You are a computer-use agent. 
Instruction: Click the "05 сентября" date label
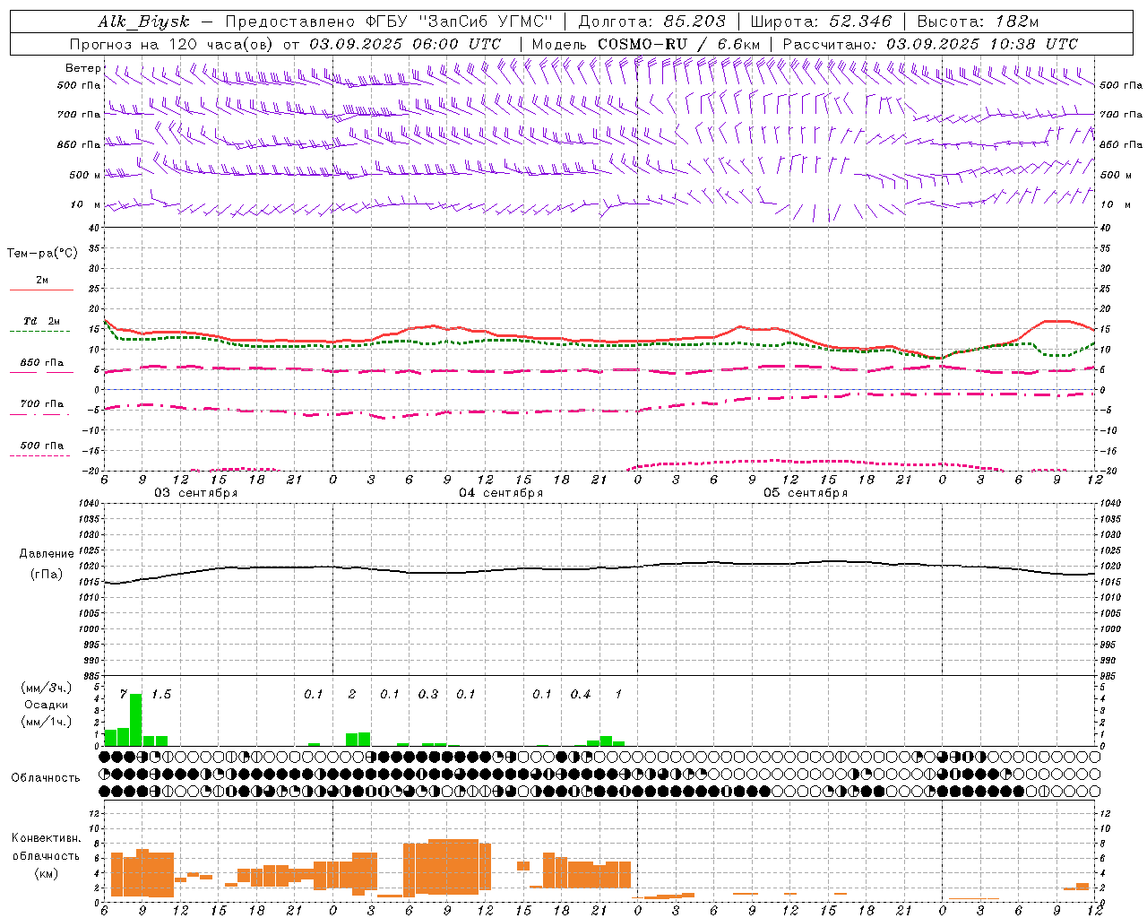[806, 493]
